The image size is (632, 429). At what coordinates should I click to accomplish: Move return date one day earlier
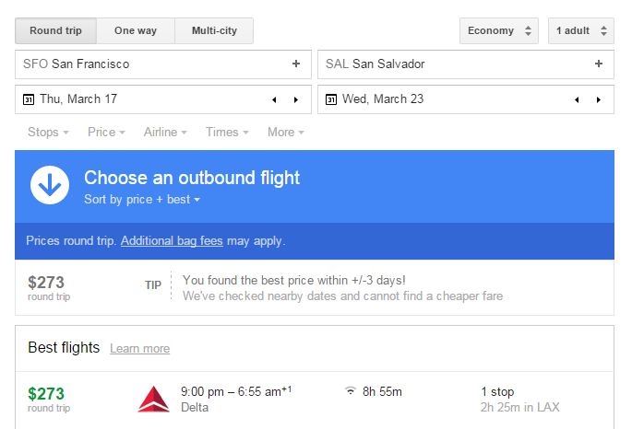(577, 99)
